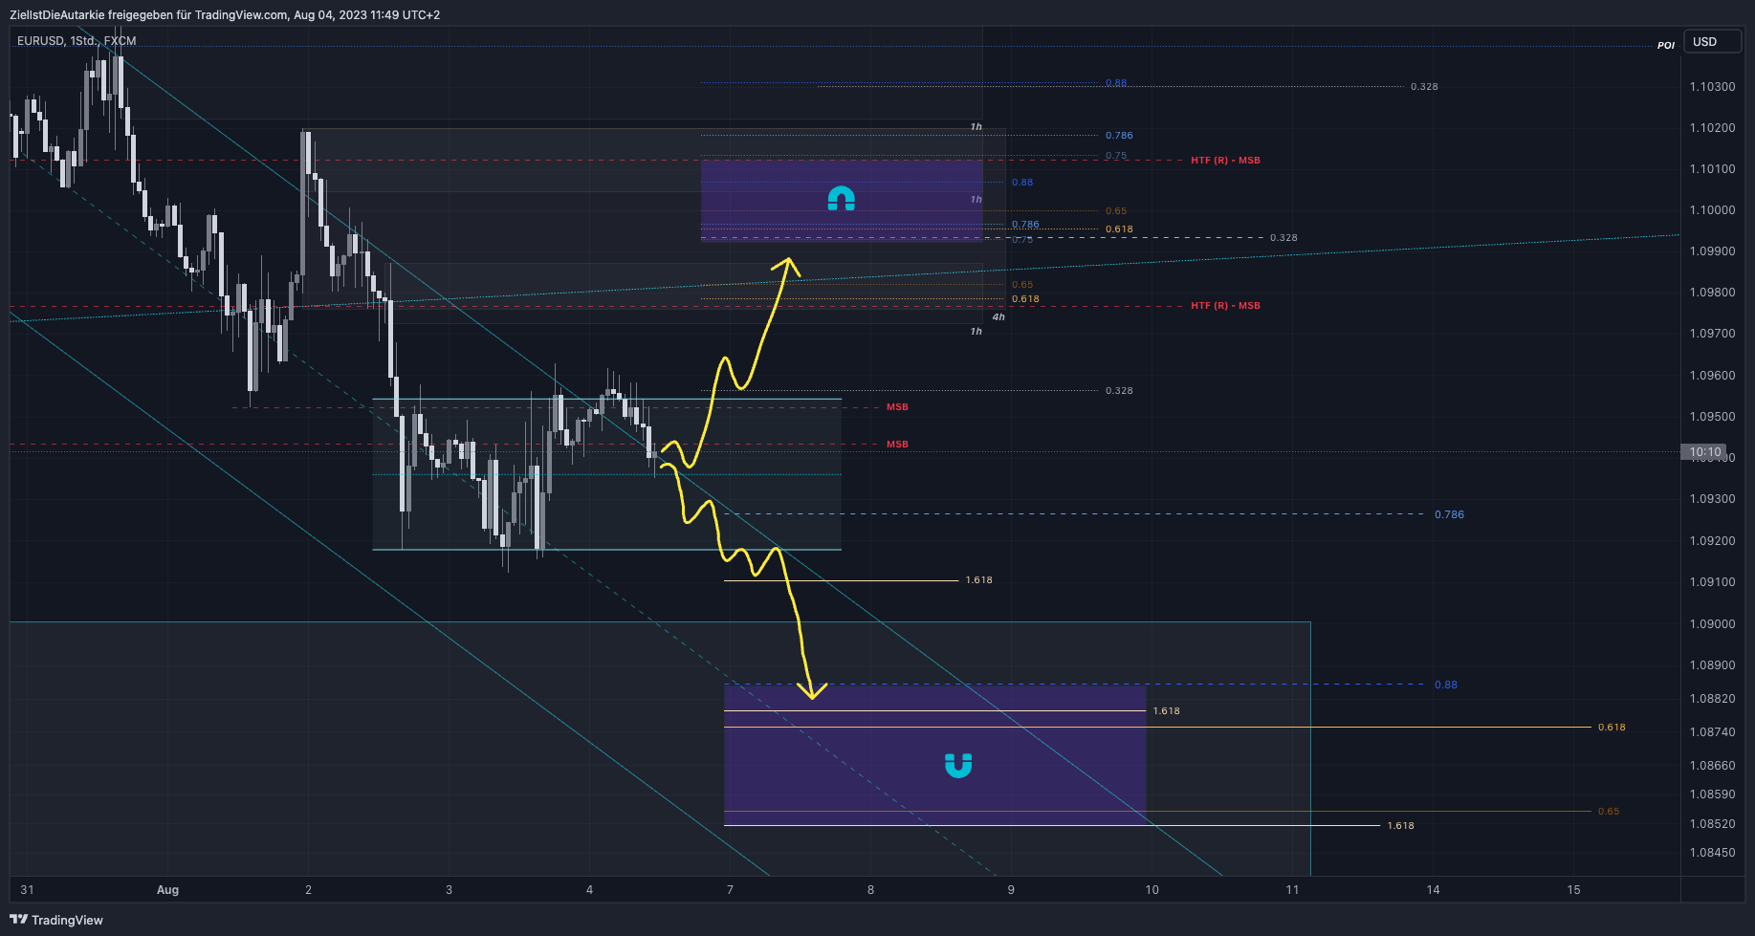Select the 4h timeframe label on the gray zone
This screenshot has height=936, width=1755.
[x=998, y=317]
